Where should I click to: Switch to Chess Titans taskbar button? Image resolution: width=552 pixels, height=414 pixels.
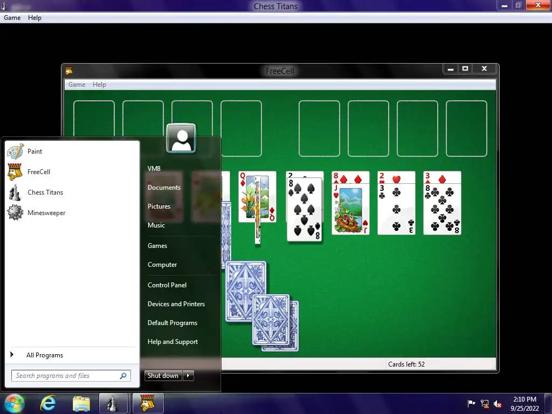113,403
